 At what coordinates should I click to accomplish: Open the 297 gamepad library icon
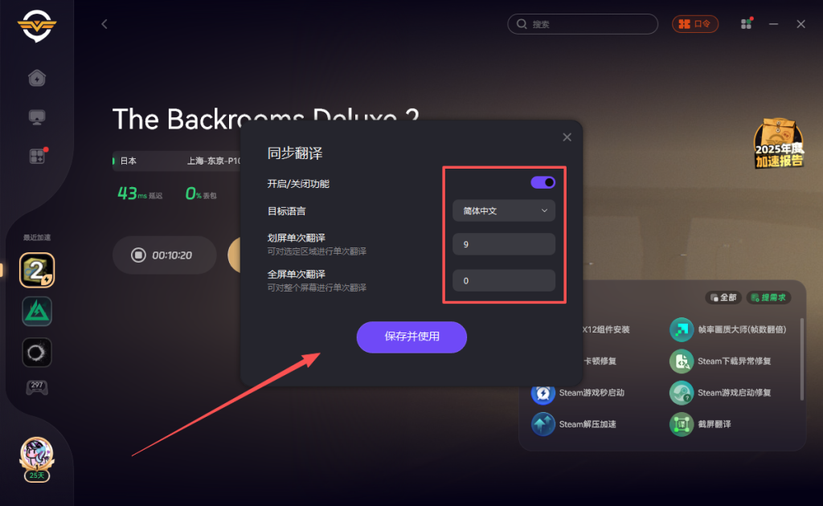click(37, 387)
